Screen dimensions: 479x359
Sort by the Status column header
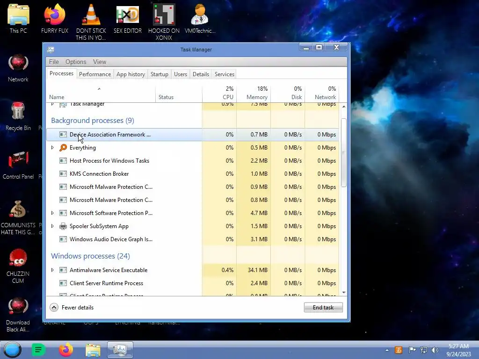pos(179,93)
